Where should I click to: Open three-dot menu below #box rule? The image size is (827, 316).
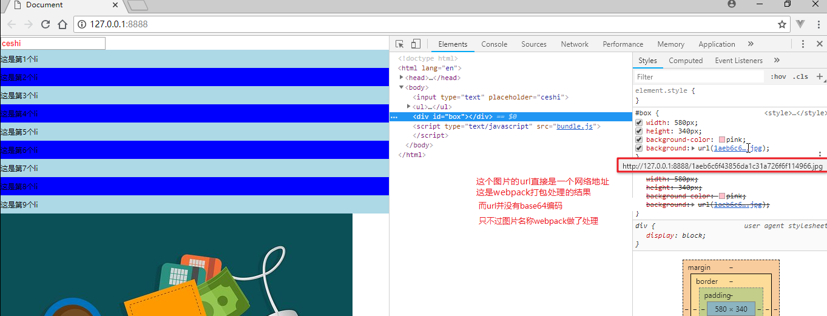tap(820, 155)
